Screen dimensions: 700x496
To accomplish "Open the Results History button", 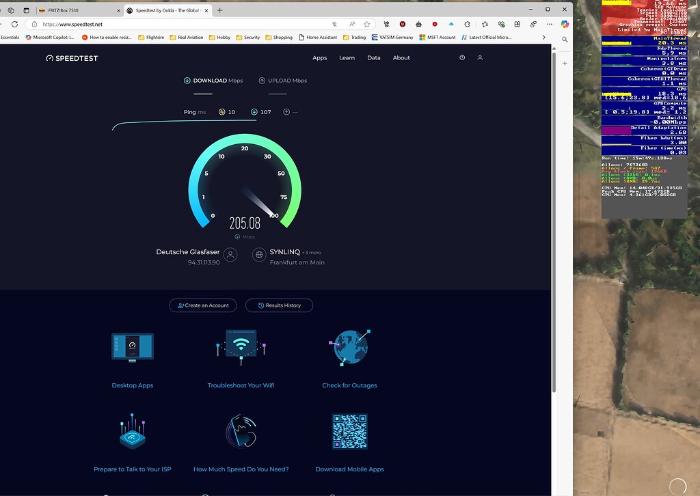I will [x=279, y=305].
